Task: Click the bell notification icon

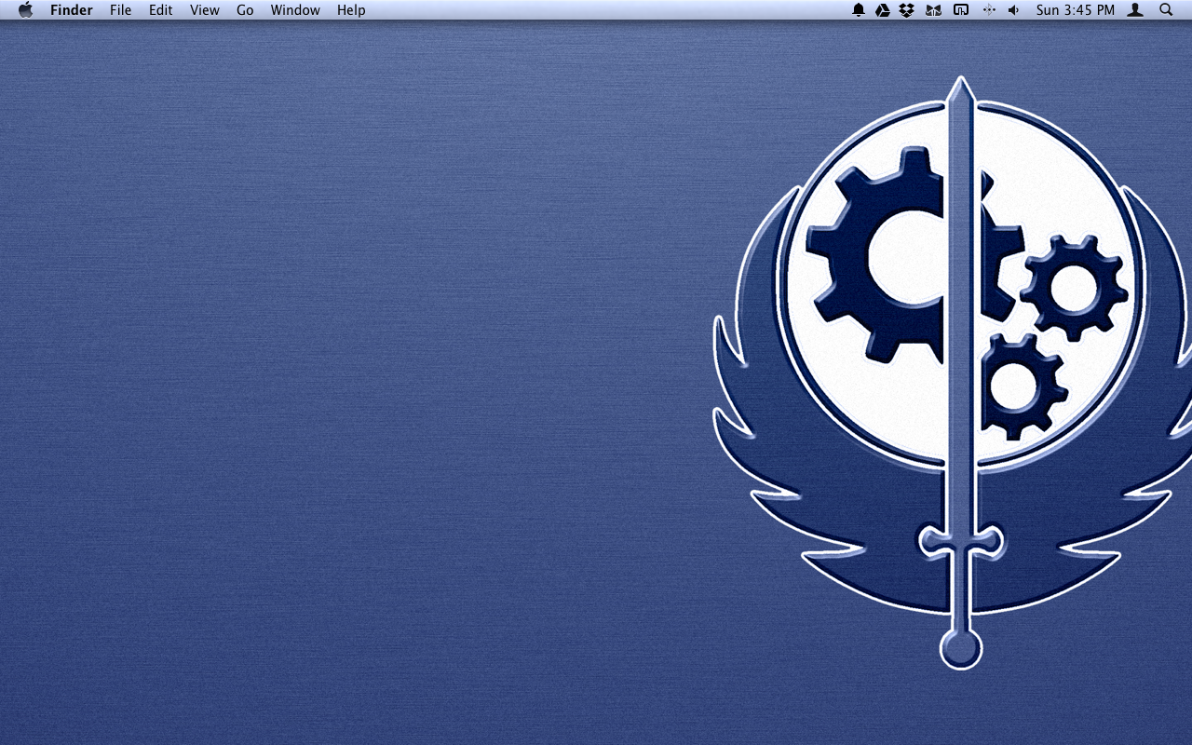Action: pos(859,10)
